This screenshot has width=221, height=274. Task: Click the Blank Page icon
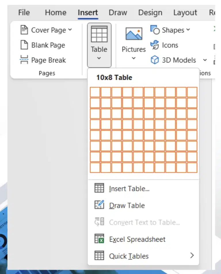pos(24,45)
